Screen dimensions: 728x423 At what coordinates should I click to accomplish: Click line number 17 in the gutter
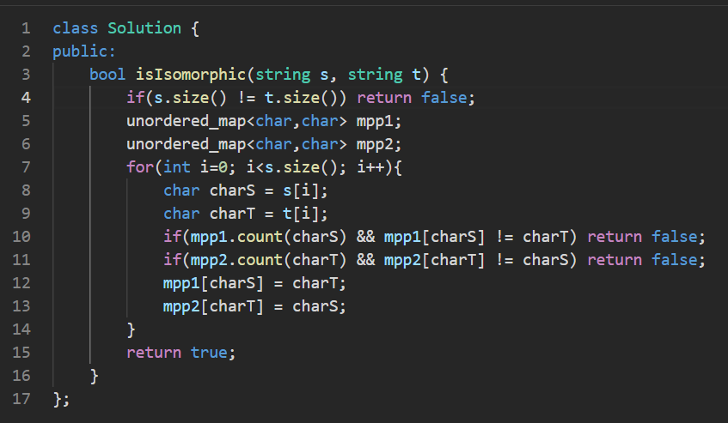pos(21,399)
